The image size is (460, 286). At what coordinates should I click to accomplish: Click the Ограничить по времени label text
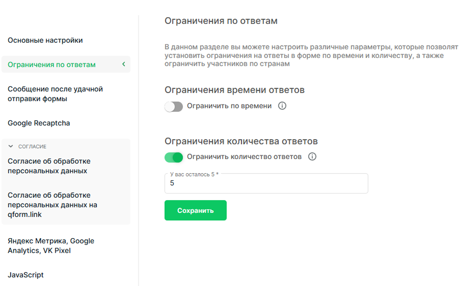229,106
